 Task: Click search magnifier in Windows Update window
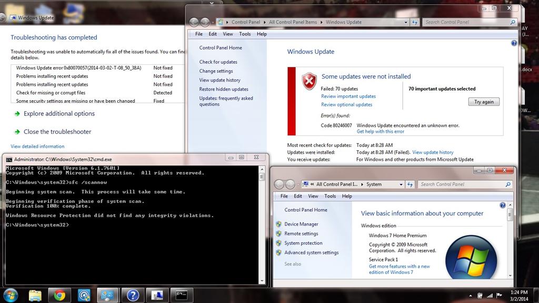coord(513,22)
